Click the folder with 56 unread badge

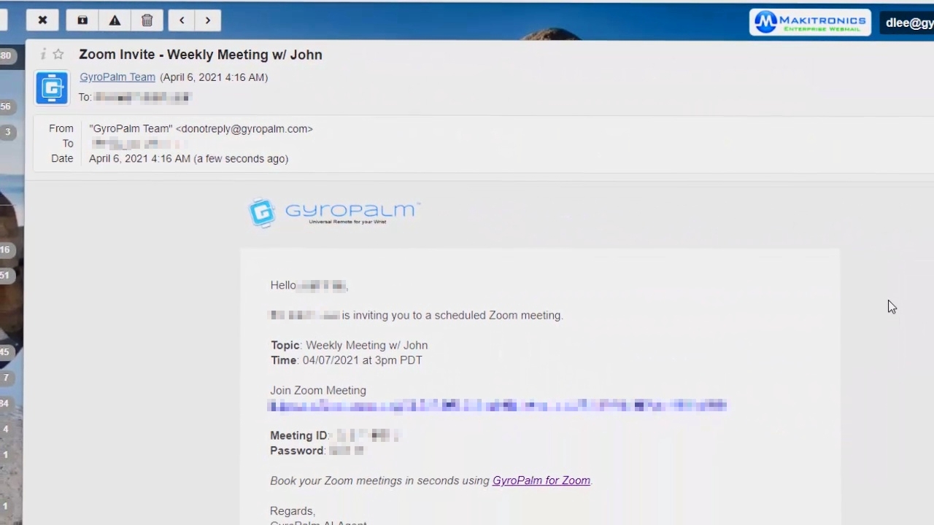coord(6,106)
